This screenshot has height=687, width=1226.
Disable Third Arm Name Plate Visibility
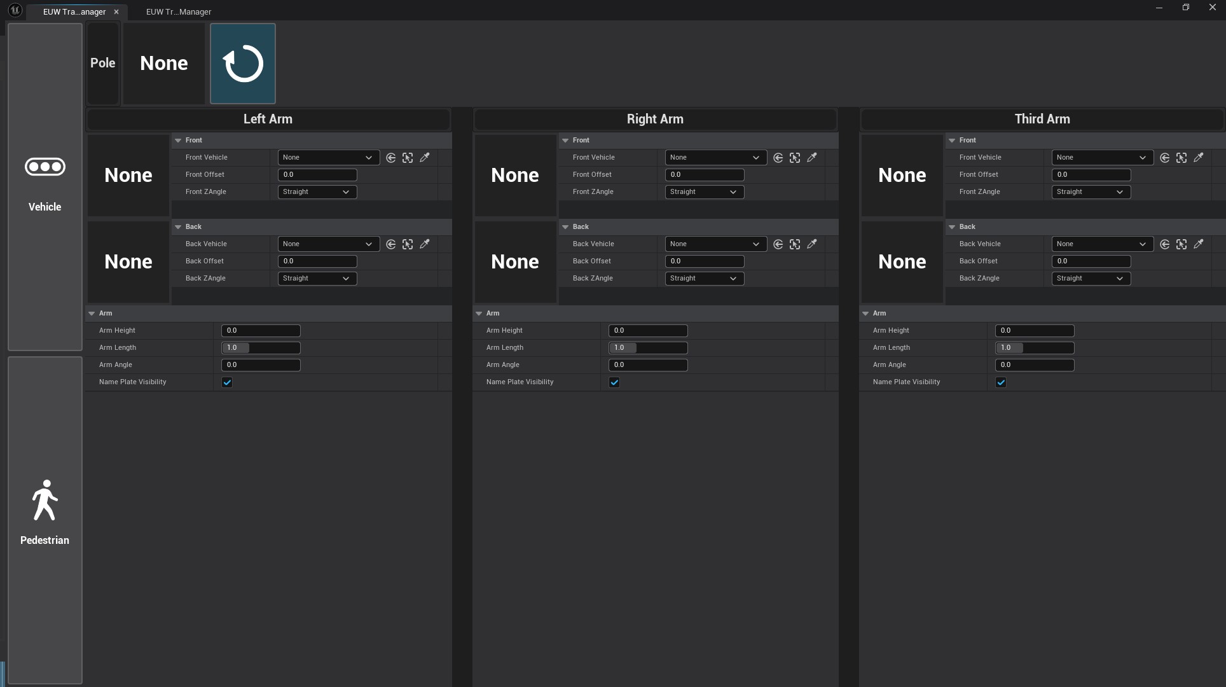(x=1001, y=382)
